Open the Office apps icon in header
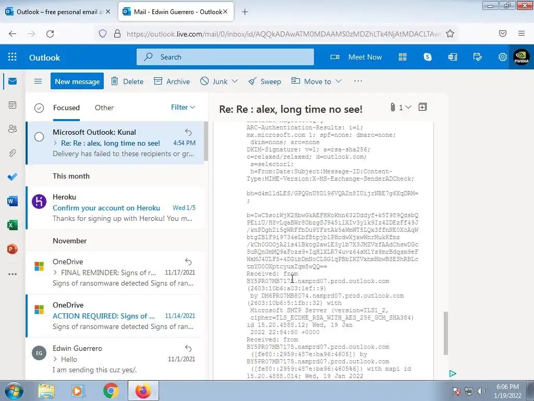 [x=453, y=57]
